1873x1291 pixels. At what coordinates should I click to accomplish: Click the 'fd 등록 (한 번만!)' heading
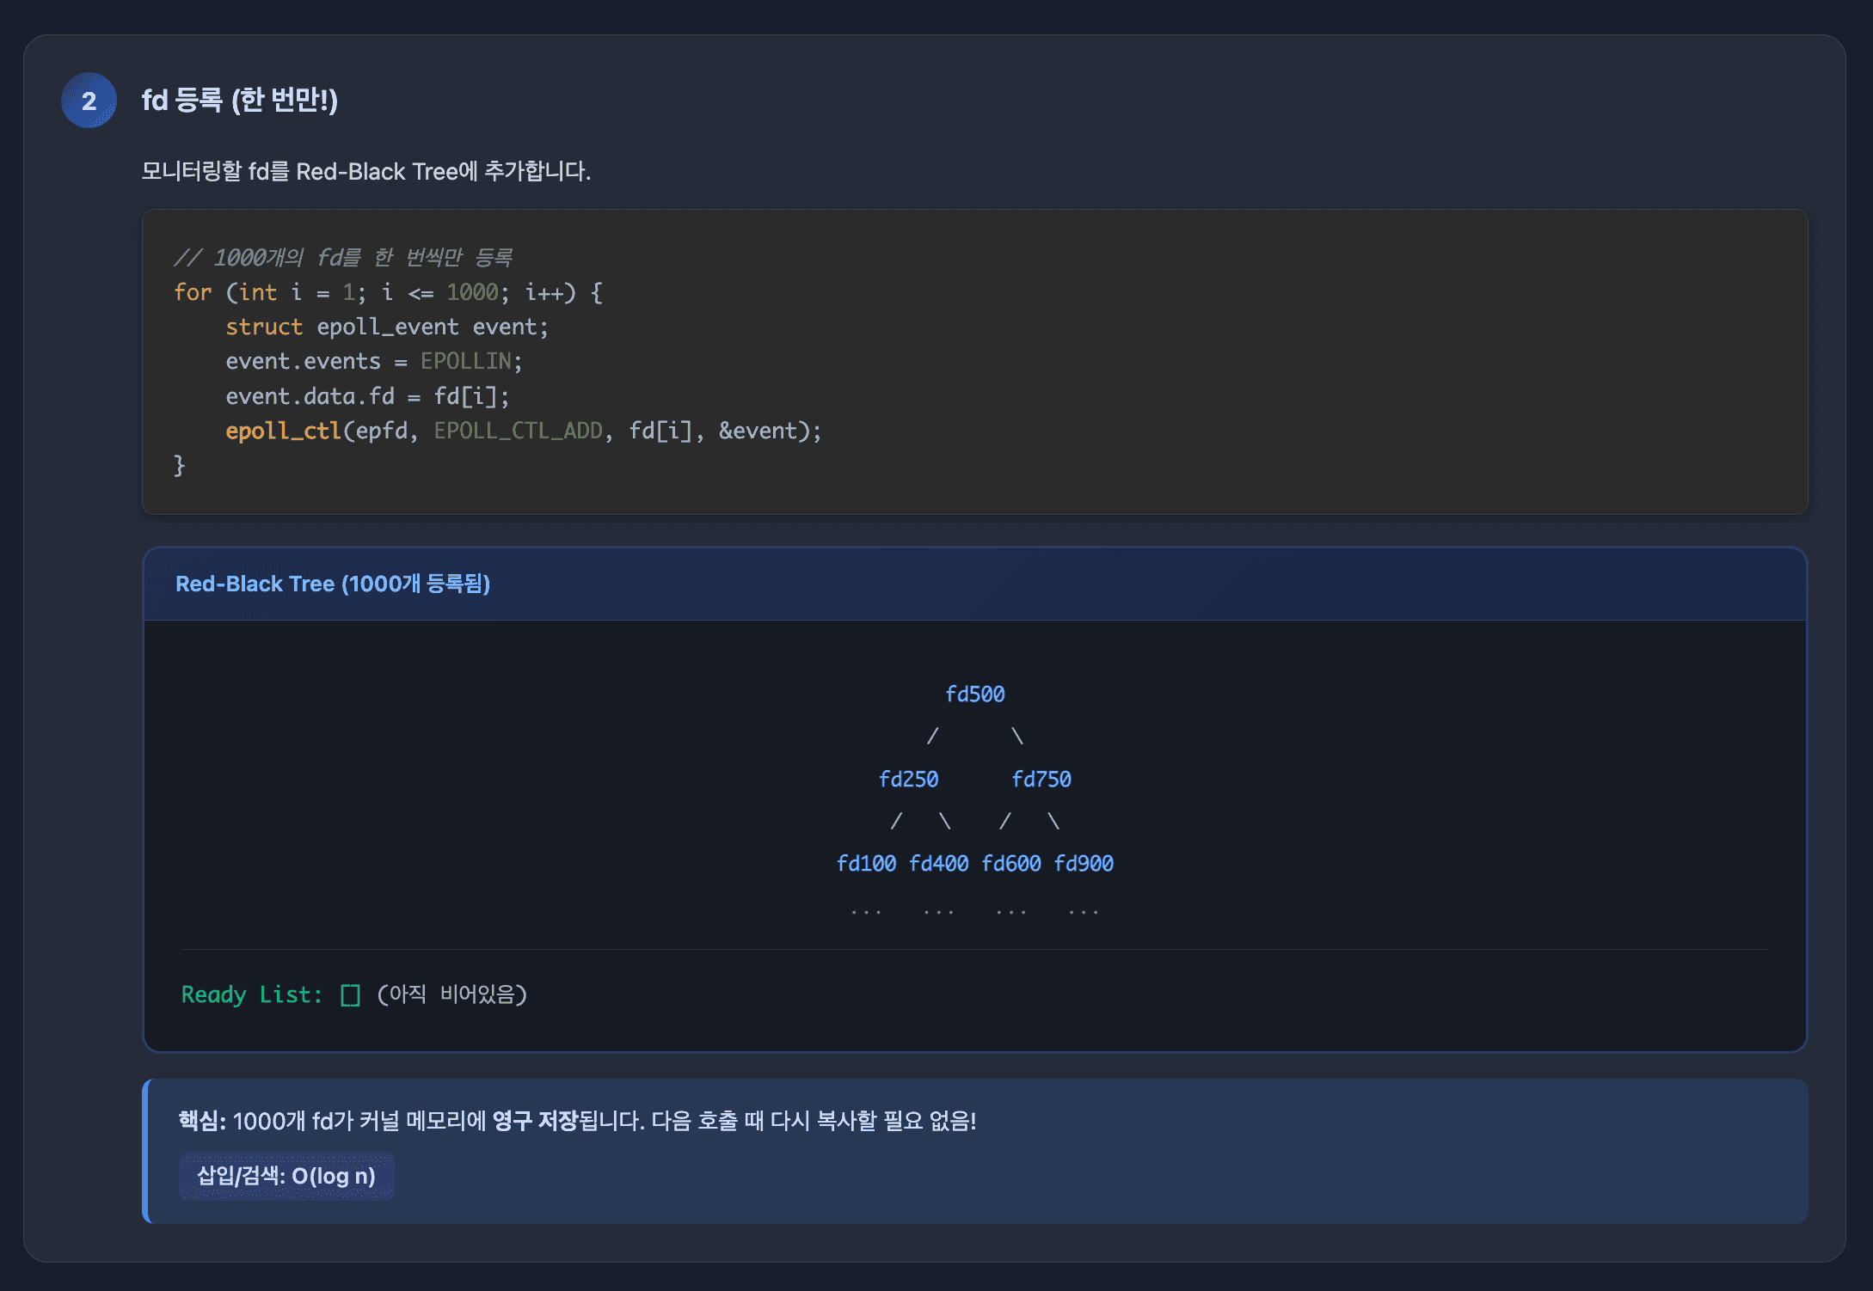click(240, 101)
